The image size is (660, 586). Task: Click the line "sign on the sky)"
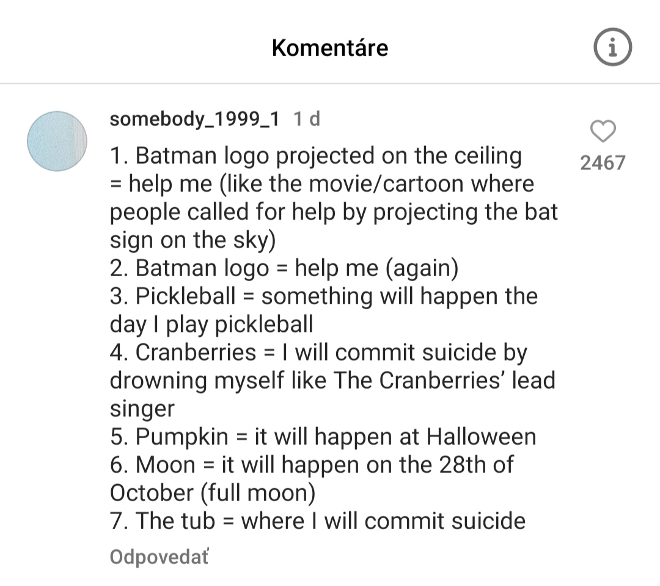tap(193, 240)
